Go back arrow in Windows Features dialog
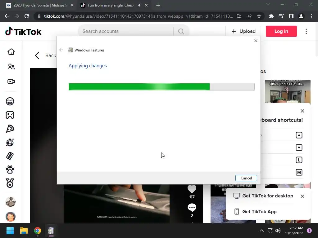The height and width of the screenshot is (238, 318). [x=61, y=50]
